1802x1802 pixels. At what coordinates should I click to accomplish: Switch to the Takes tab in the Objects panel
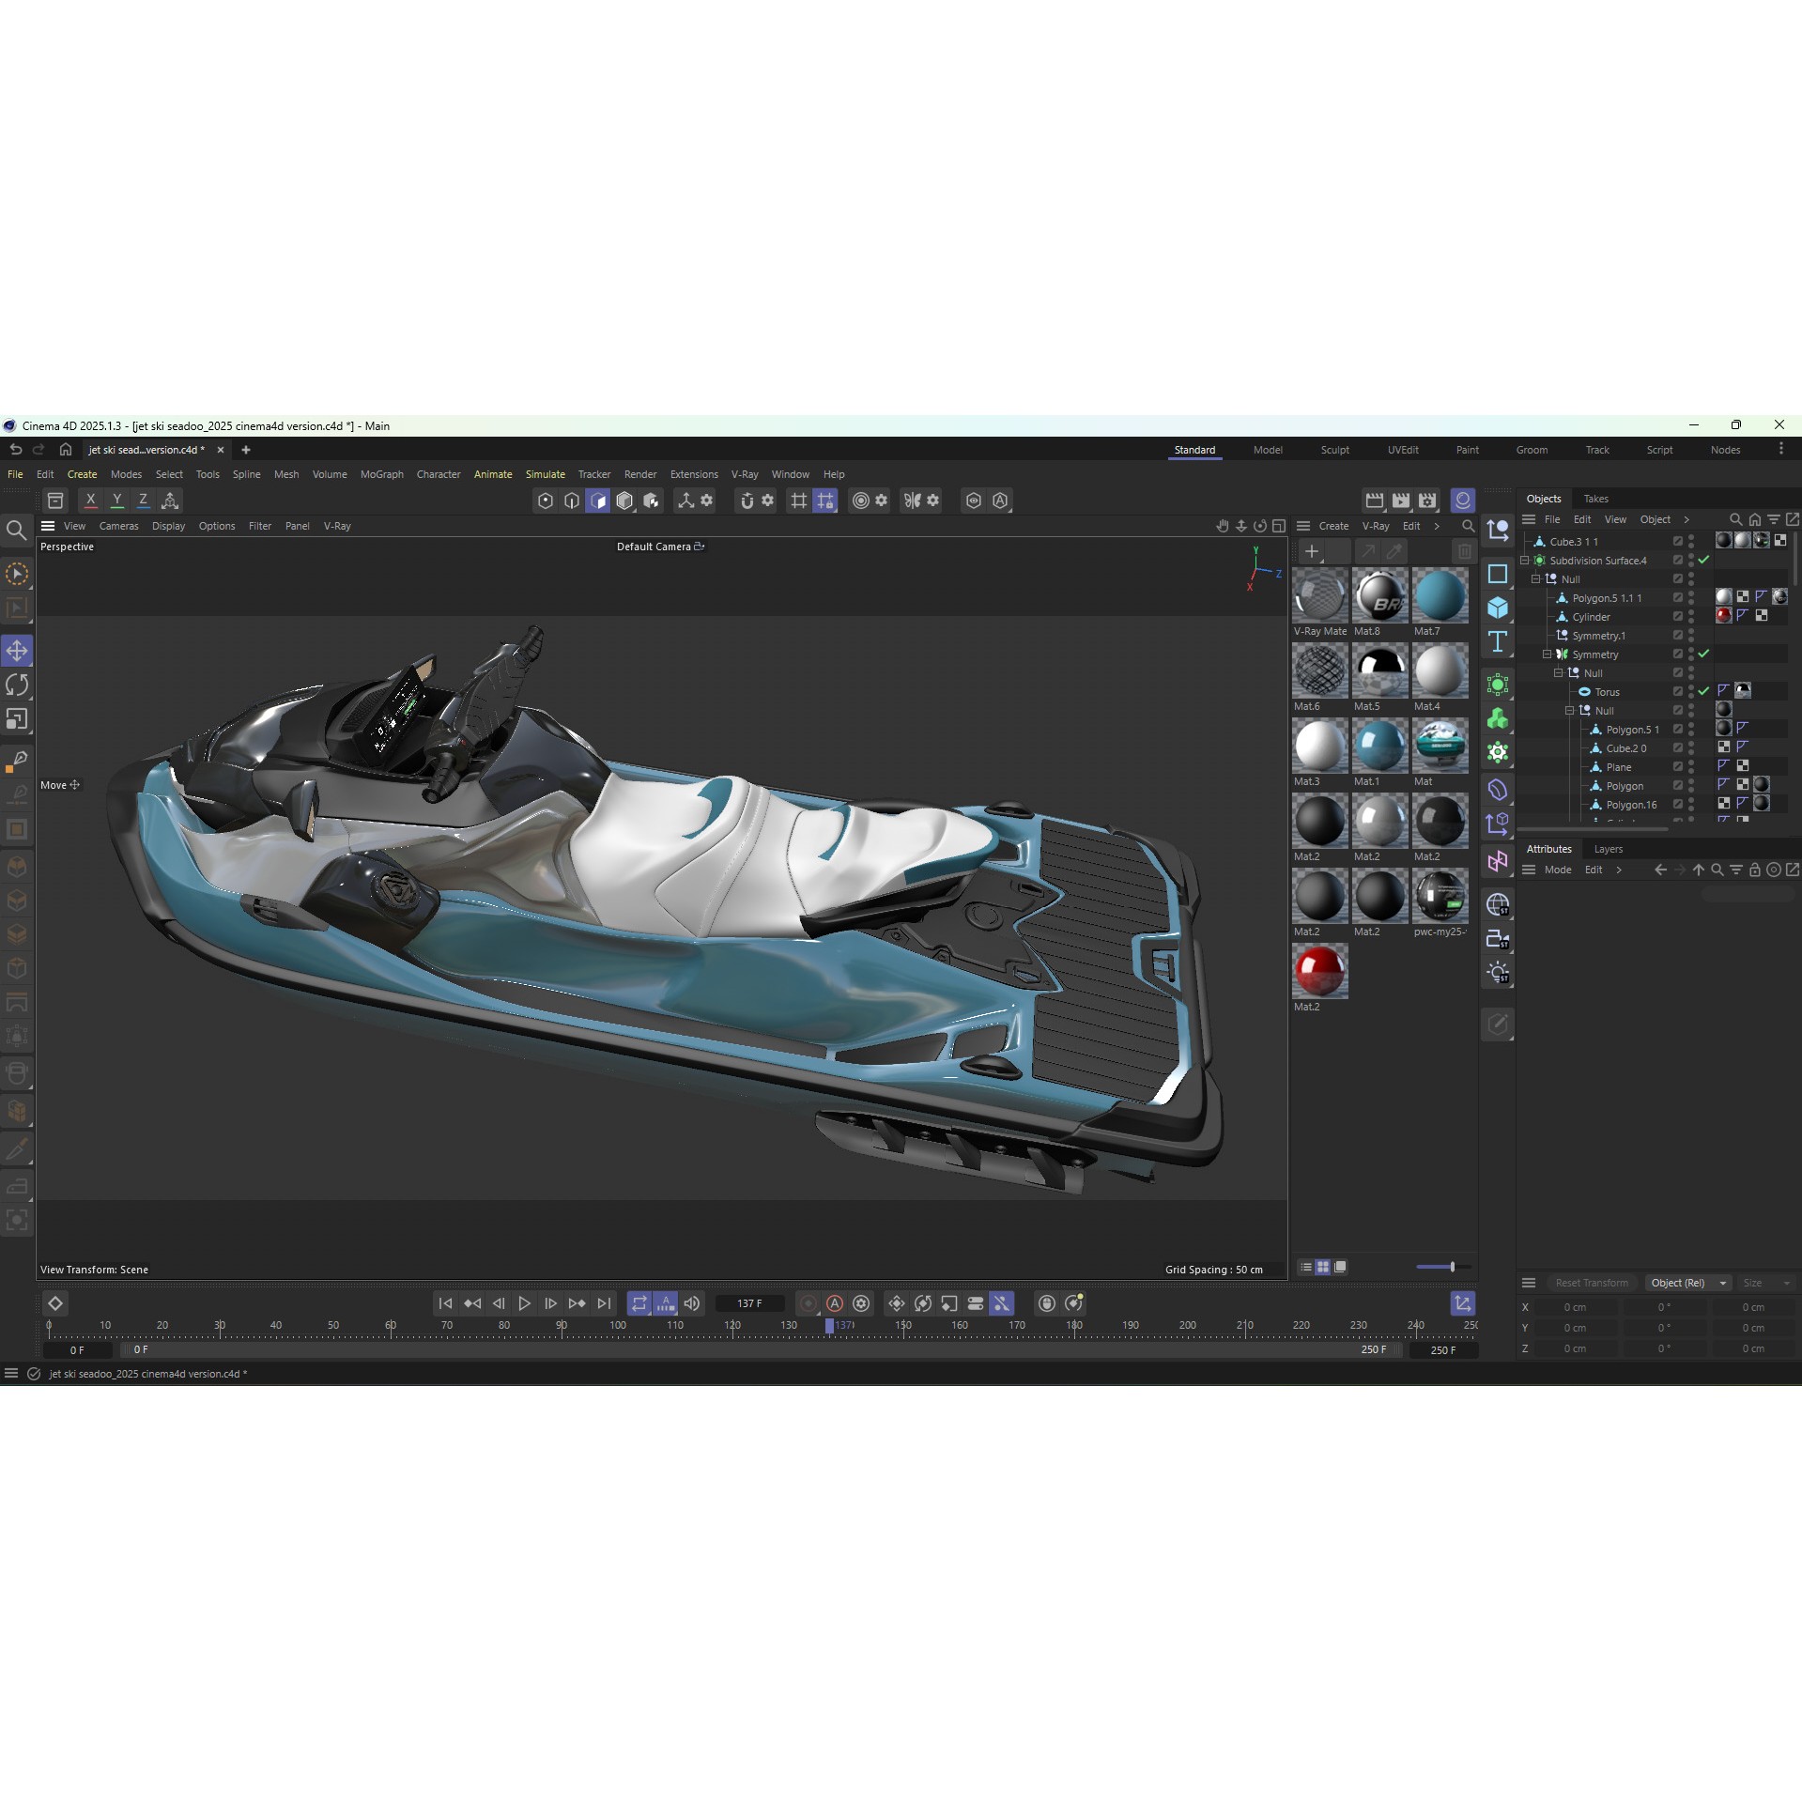(x=1596, y=498)
